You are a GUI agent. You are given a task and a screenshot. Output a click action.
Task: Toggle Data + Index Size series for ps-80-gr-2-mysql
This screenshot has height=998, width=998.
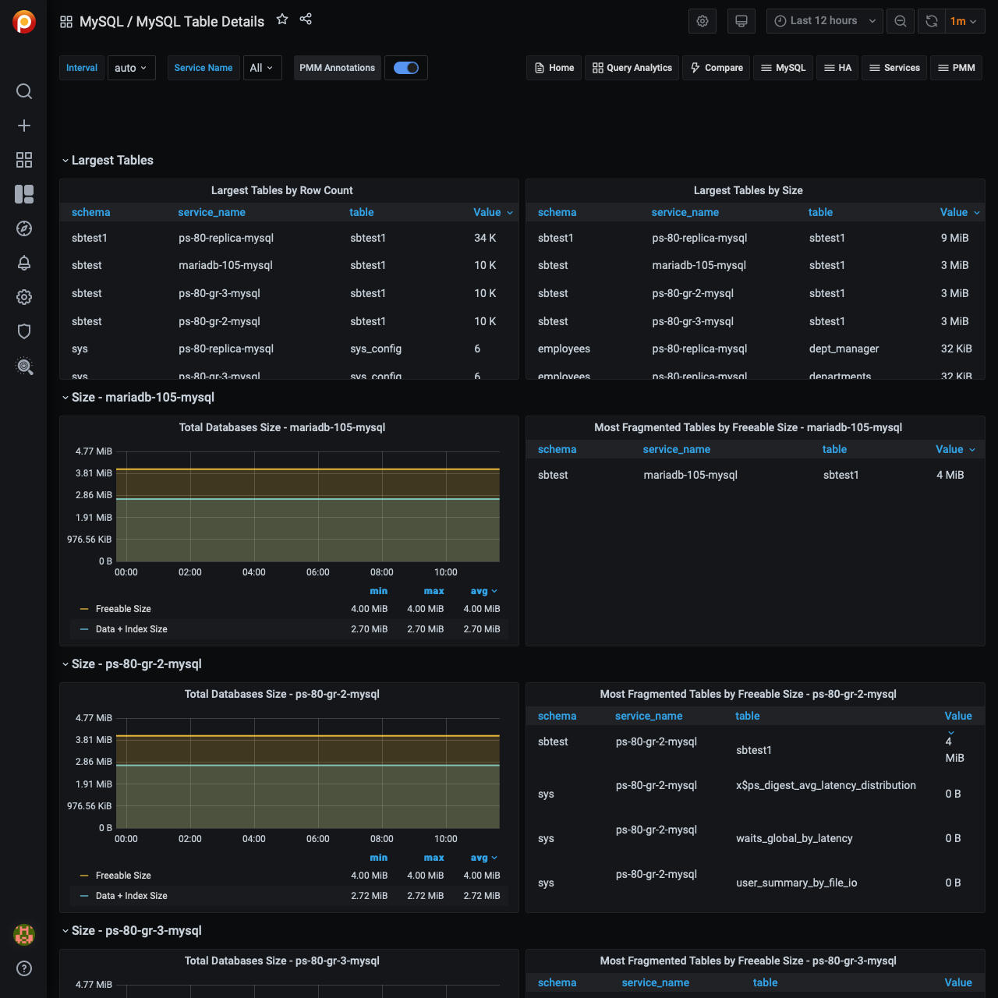point(131,896)
